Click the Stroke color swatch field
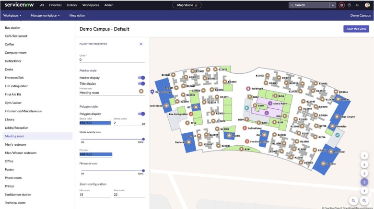The height and width of the screenshot is (209, 374). pyautogui.click(x=95, y=123)
